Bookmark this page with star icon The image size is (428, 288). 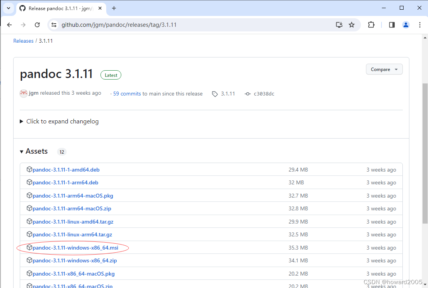click(352, 25)
